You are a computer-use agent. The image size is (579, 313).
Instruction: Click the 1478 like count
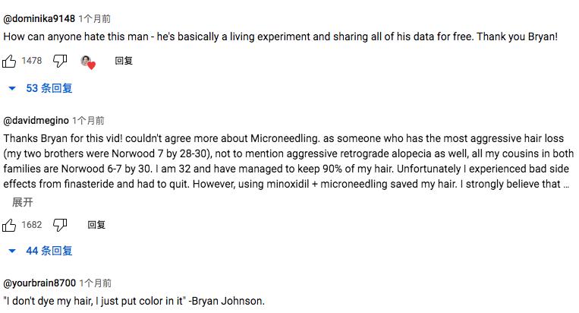coord(32,61)
